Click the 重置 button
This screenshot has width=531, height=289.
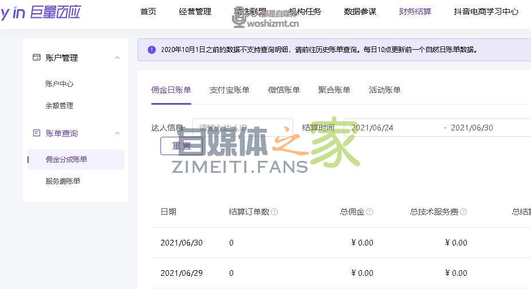182,146
